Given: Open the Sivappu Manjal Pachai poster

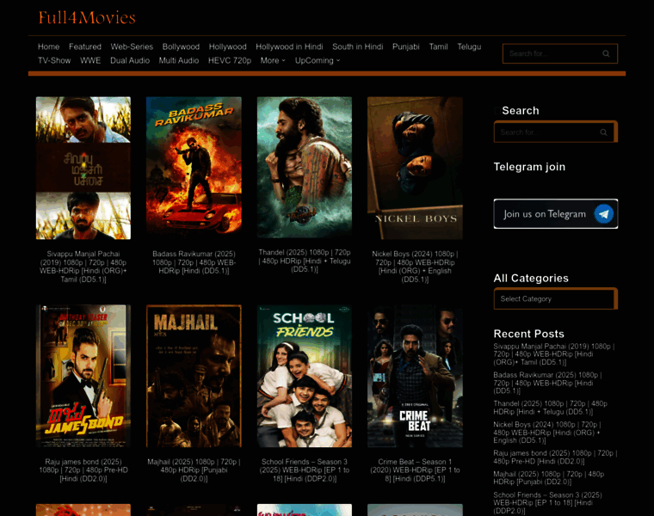Looking at the screenshot, I should (x=83, y=168).
